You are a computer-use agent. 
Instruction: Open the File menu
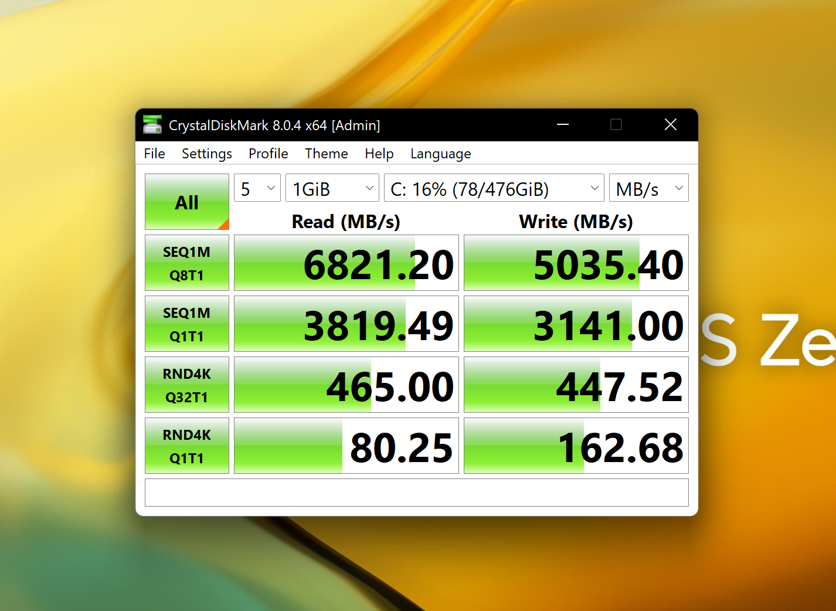coord(155,154)
